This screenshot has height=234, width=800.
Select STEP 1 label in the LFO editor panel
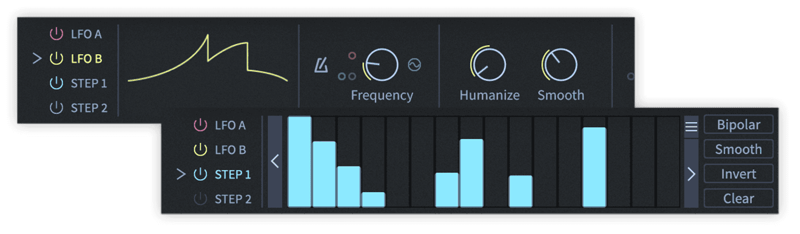coord(89,83)
